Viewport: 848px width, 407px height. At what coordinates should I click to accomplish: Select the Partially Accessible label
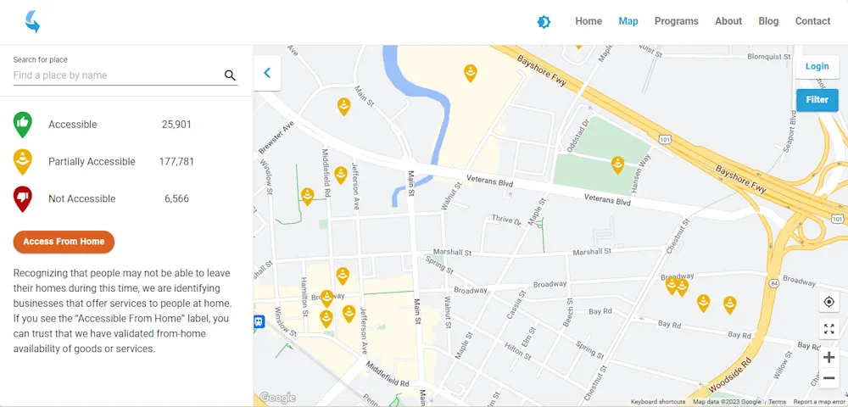click(x=92, y=162)
